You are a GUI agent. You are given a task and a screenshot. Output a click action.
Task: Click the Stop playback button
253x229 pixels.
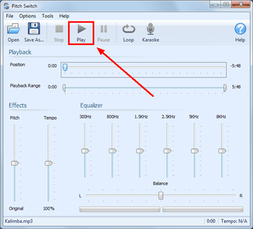pyautogui.click(x=59, y=33)
